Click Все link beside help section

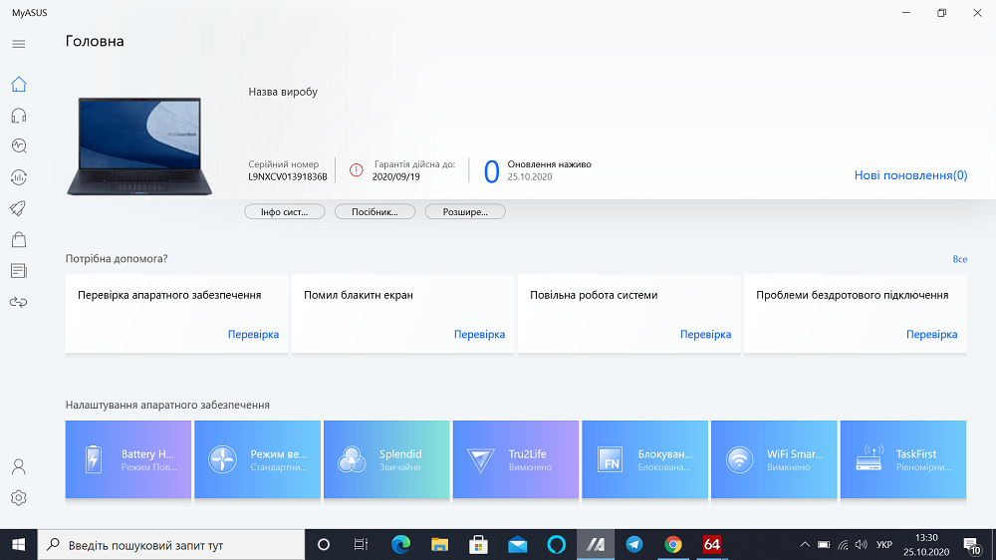960,259
